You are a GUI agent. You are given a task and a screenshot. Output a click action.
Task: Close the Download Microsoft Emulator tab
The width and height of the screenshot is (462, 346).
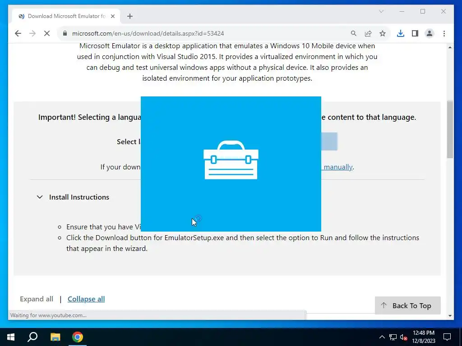[x=112, y=16]
